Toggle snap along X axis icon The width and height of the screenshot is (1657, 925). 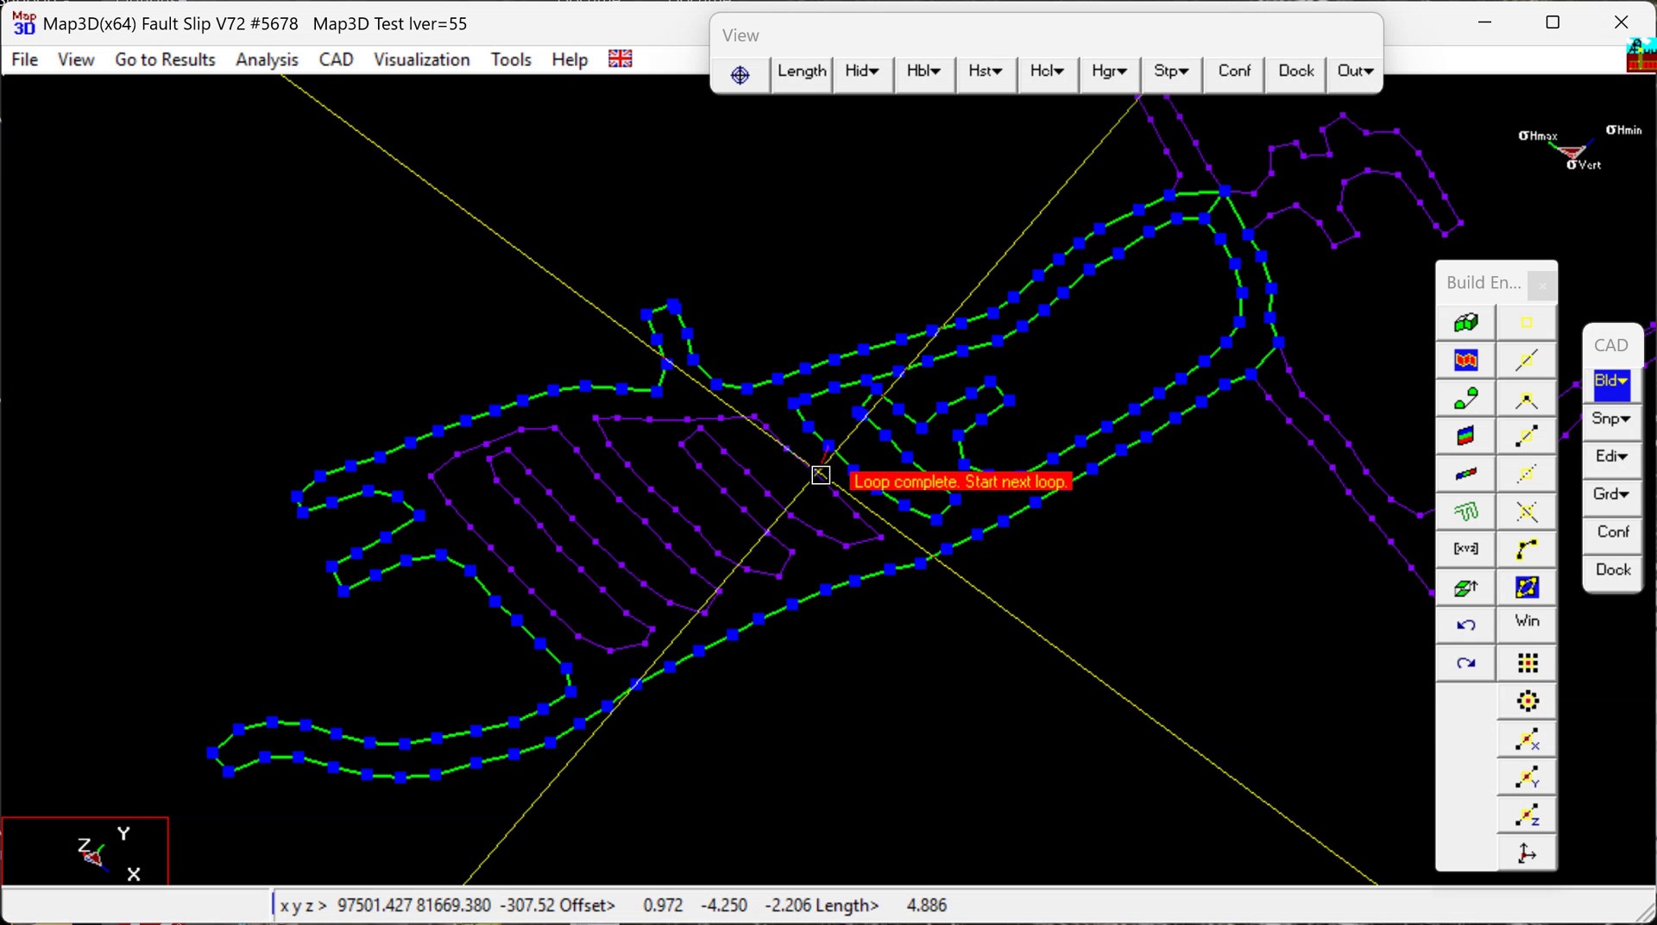tap(1526, 739)
